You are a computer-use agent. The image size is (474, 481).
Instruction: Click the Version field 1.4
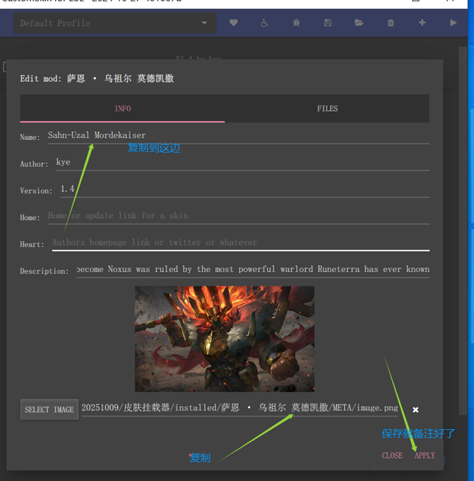click(x=245, y=189)
